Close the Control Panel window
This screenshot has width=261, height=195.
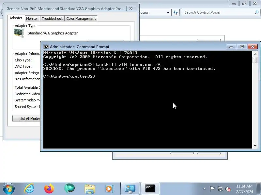(x=255, y=3)
